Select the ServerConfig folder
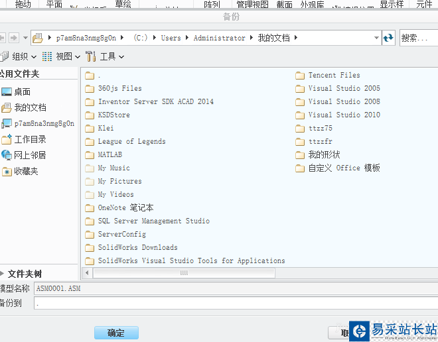The image size is (438, 342). click(115, 235)
